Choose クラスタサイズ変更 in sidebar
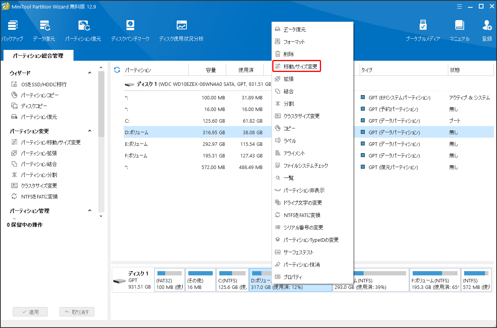The height and width of the screenshot is (328, 497). tap(34, 186)
